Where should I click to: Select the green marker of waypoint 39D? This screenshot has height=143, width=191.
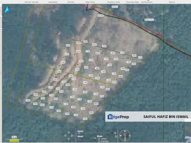click(101, 49)
